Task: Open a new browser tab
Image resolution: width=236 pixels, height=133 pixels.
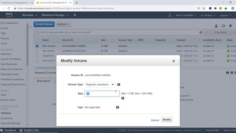Action: pyautogui.click(x=76, y=3)
